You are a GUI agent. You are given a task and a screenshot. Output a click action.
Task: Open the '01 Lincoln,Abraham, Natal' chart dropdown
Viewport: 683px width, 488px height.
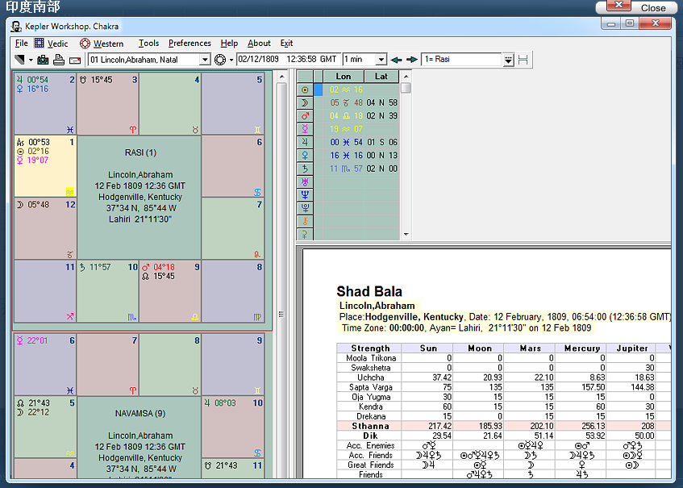[205, 60]
